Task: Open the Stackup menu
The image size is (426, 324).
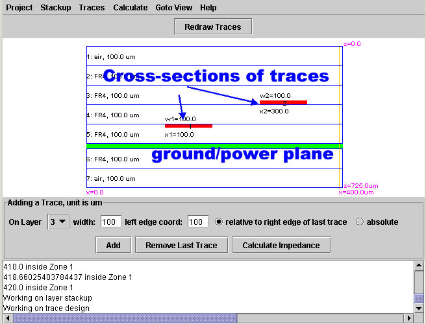Action: tap(56, 8)
